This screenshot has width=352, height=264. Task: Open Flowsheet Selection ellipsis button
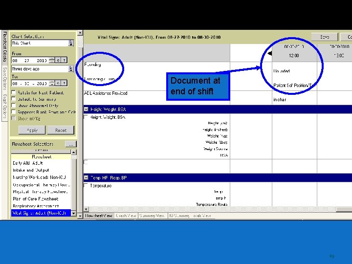(x=71, y=144)
